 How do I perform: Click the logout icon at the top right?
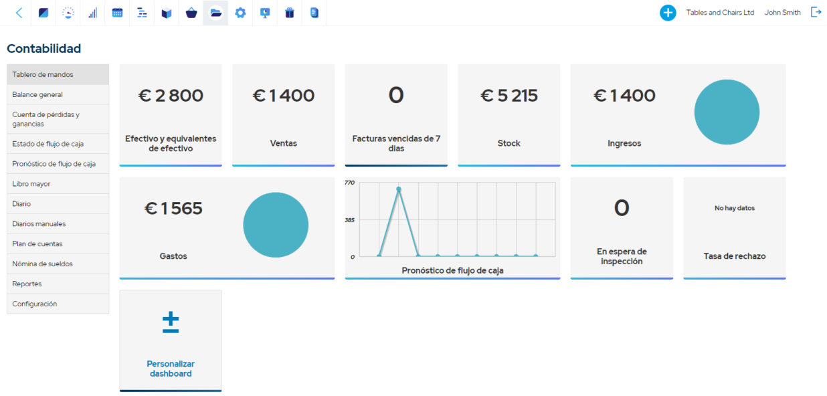816,12
